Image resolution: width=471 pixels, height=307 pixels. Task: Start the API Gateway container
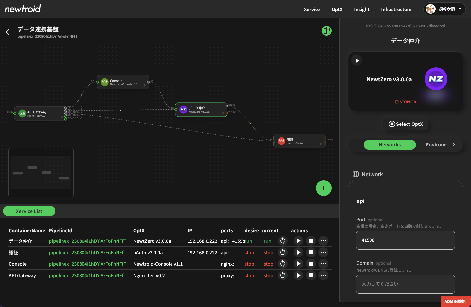pyautogui.click(x=299, y=275)
